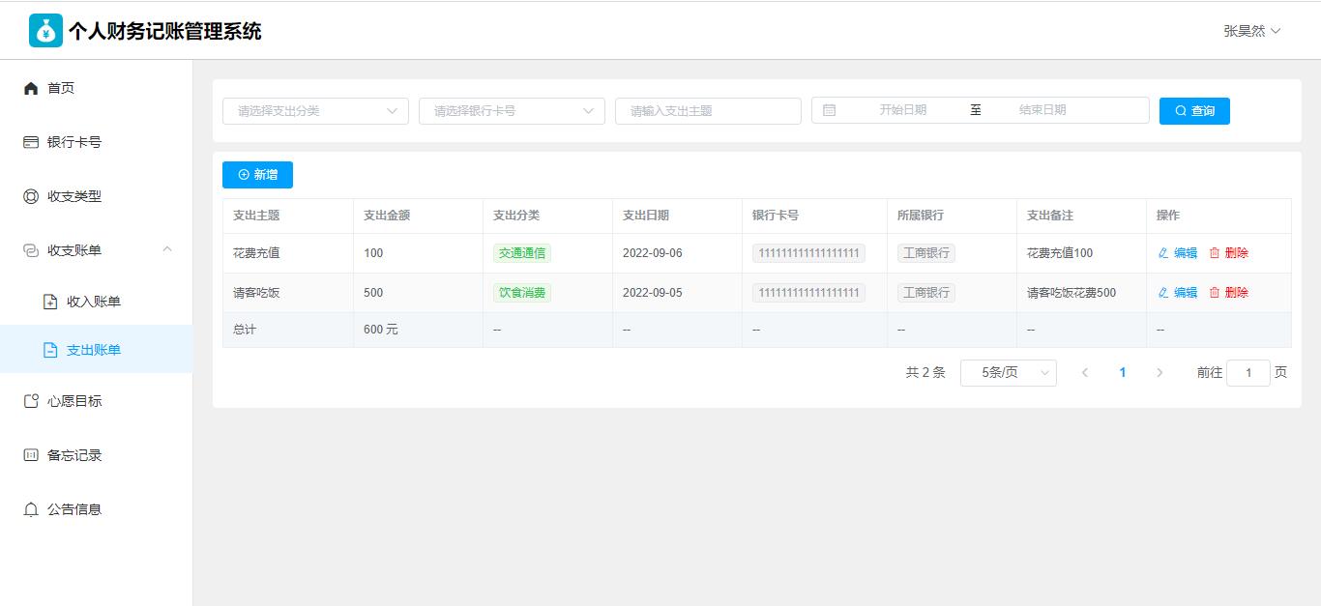Click the 请输入支出主题 input field
Viewport: 1321px width, 606px height.
[708, 111]
